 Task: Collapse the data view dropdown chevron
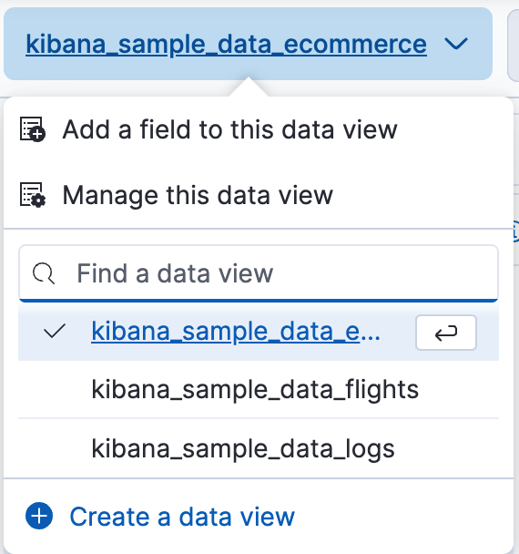coord(456,44)
